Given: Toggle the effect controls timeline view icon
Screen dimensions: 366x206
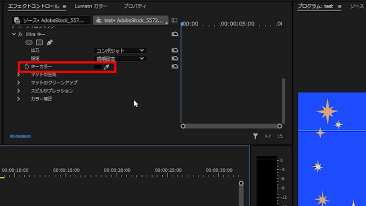Looking at the screenshot, I should point(174,20).
